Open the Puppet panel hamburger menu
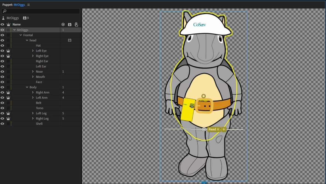This screenshot has width=326, height=184. coord(29,5)
